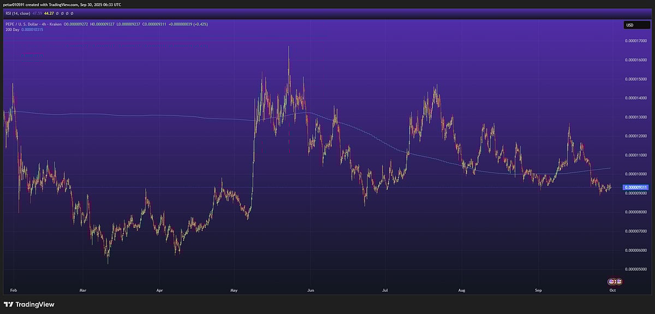Click the 200 Day value 0.000010315
Viewport: 655px width, 314px height.
tap(32, 29)
